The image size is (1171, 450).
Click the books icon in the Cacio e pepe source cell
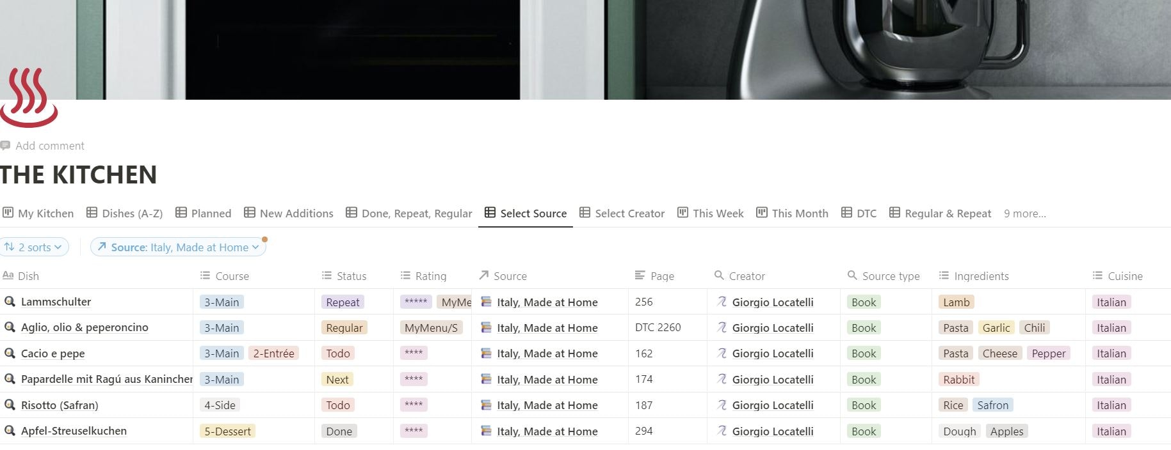click(x=487, y=353)
